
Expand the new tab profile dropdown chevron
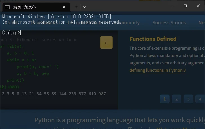tap(84, 7)
